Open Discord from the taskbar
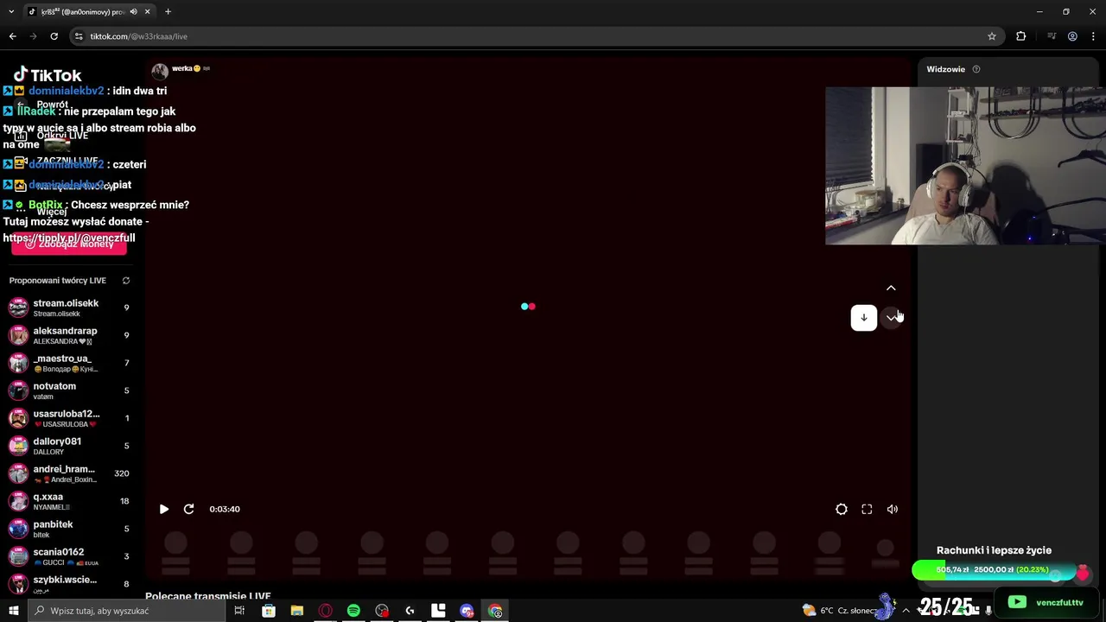 [x=467, y=611]
